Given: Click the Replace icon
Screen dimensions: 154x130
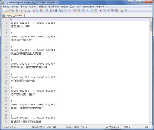Looking at the screenshot, I should point(60,11).
